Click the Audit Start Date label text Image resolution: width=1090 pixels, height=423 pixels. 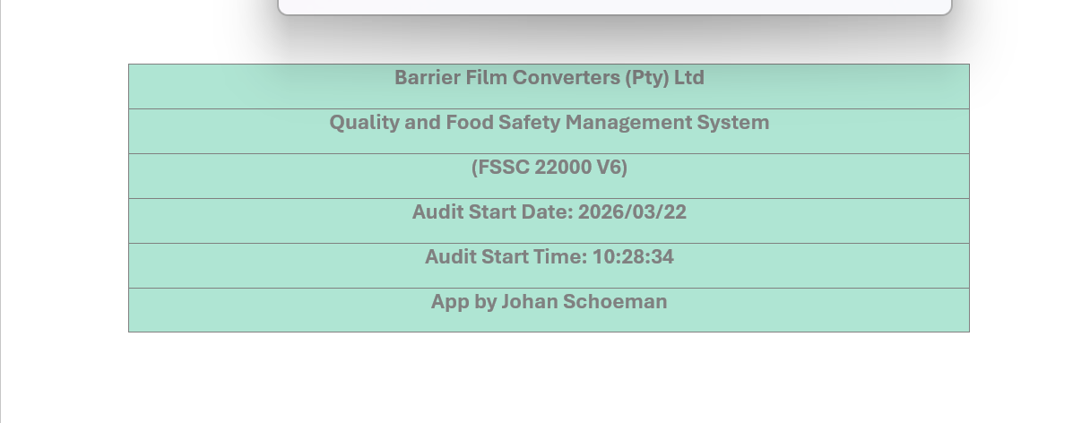pyautogui.click(x=491, y=212)
